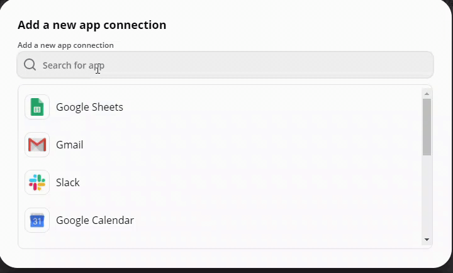Select the Gmail envelope icon

pyautogui.click(x=37, y=145)
